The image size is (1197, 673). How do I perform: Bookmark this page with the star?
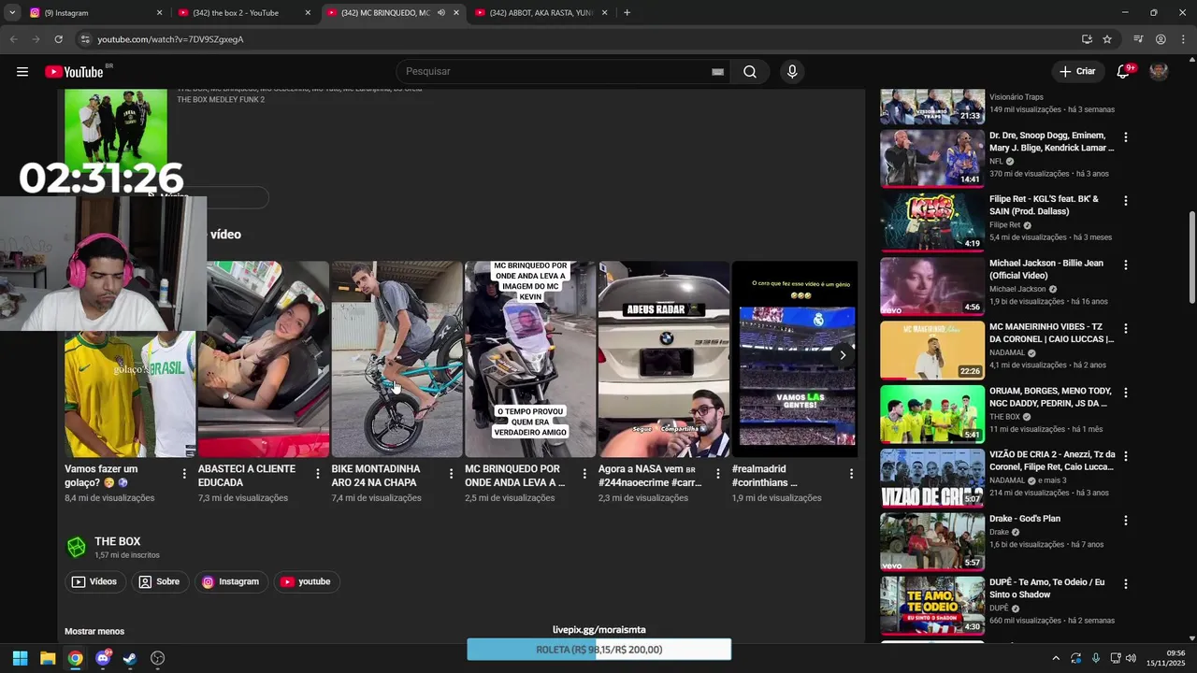pos(1107,39)
